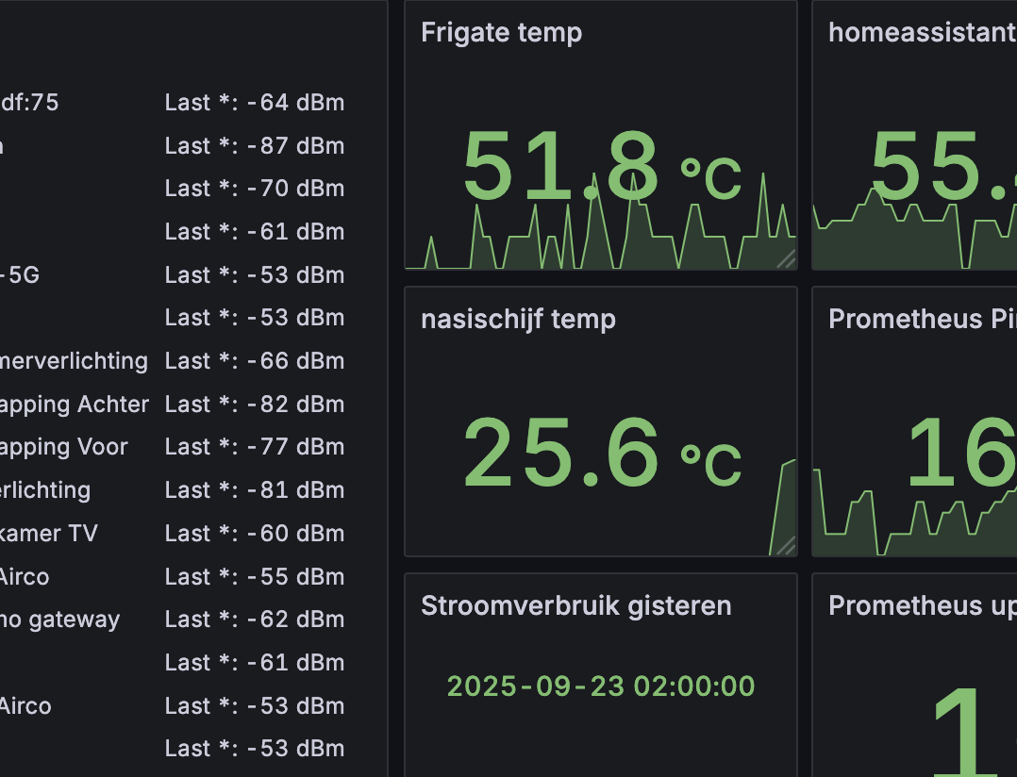This screenshot has height=777, width=1017.
Task: Select the -64 dBm legend entry
Action: (x=255, y=103)
